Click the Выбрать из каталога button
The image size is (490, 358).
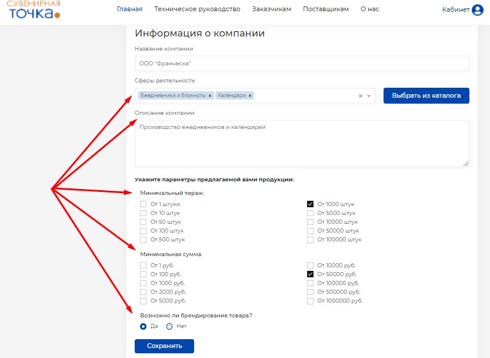pos(426,95)
